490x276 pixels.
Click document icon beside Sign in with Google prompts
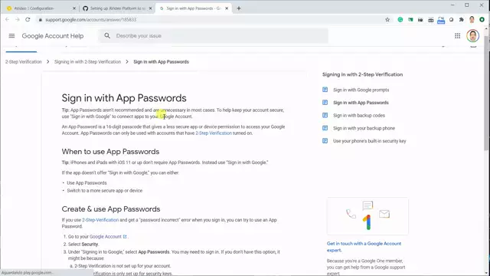point(325,90)
